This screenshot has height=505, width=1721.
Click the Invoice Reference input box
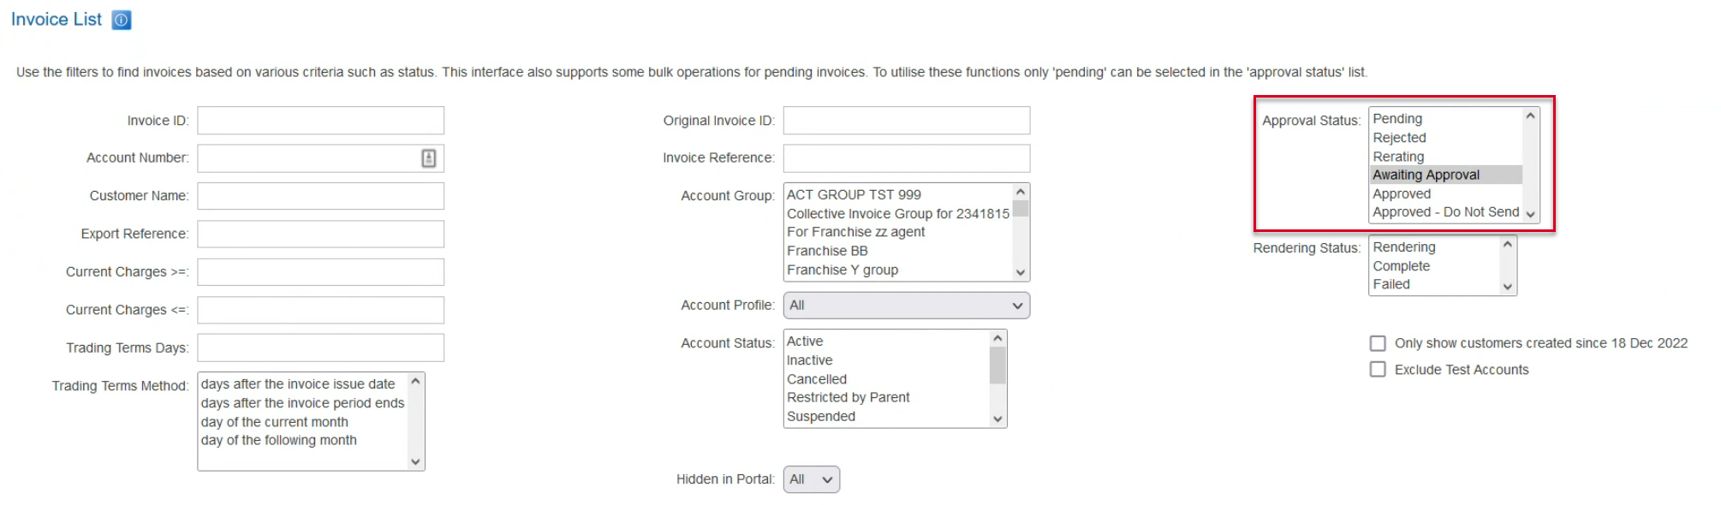906,158
